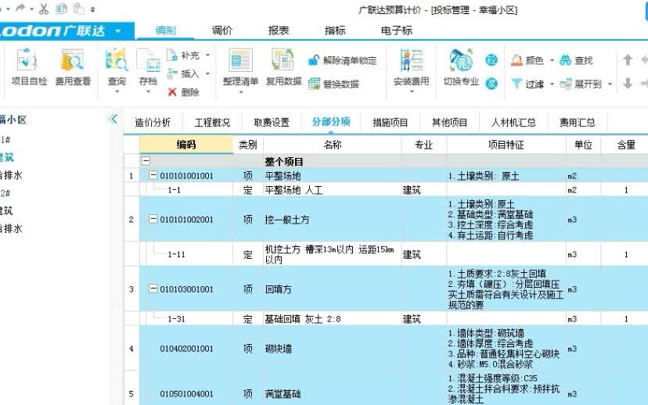The height and width of the screenshot is (405, 648).
Task: Click the 编码 column header
Action: [x=186, y=145]
